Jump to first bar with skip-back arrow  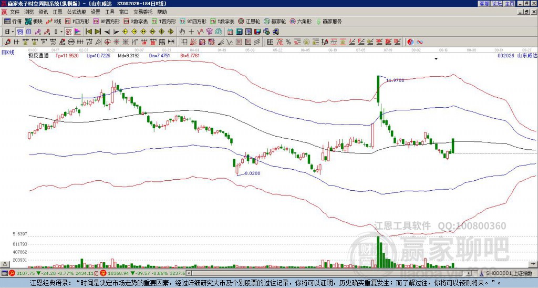[88, 32]
